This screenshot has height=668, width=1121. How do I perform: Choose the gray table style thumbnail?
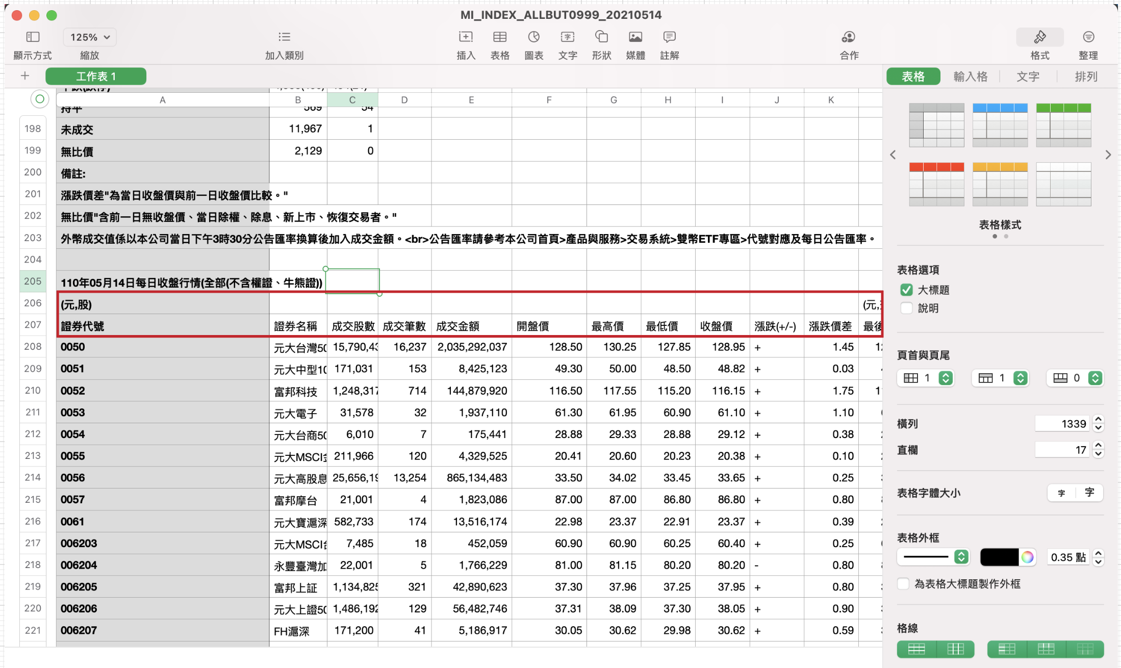tap(936, 125)
